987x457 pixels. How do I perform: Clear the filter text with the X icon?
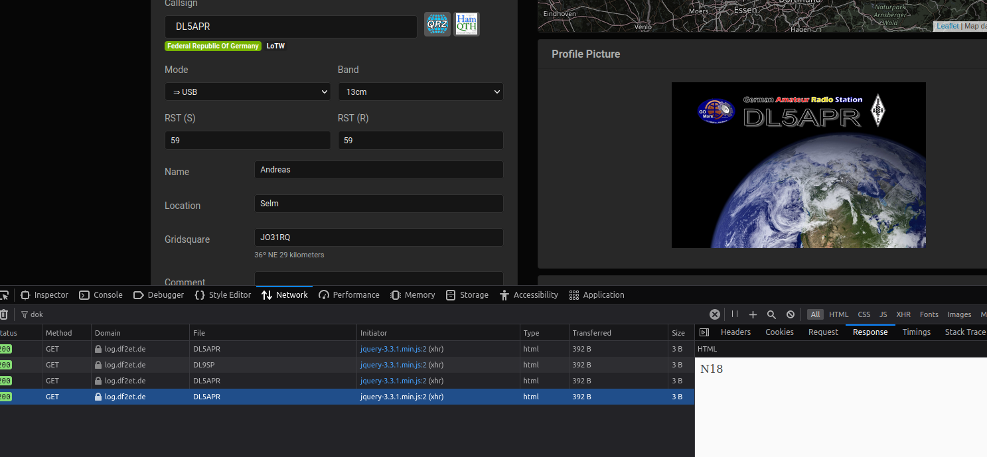point(715,314)
